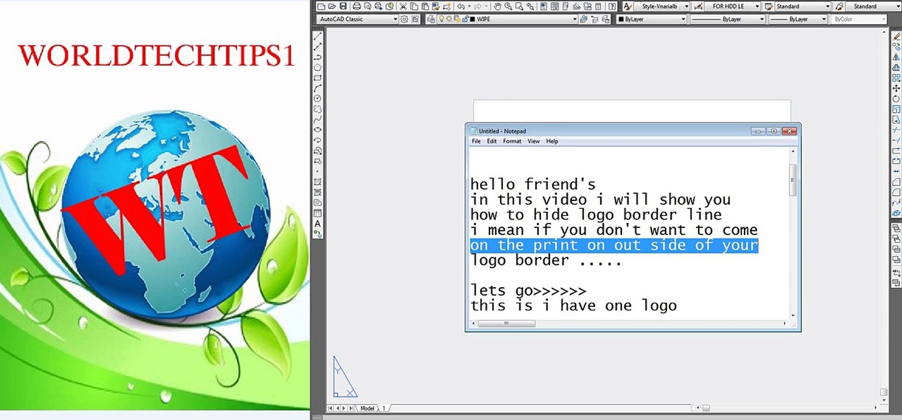Select the Circle draw tool
902x420 pixels.
pos(318,99)
